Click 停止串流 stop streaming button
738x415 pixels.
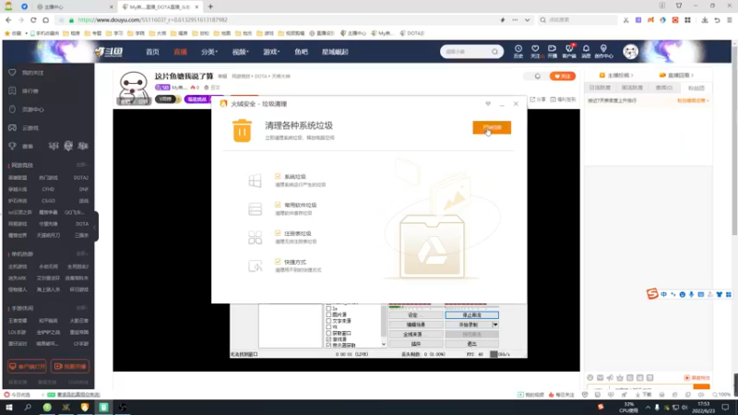click(471, 314)
